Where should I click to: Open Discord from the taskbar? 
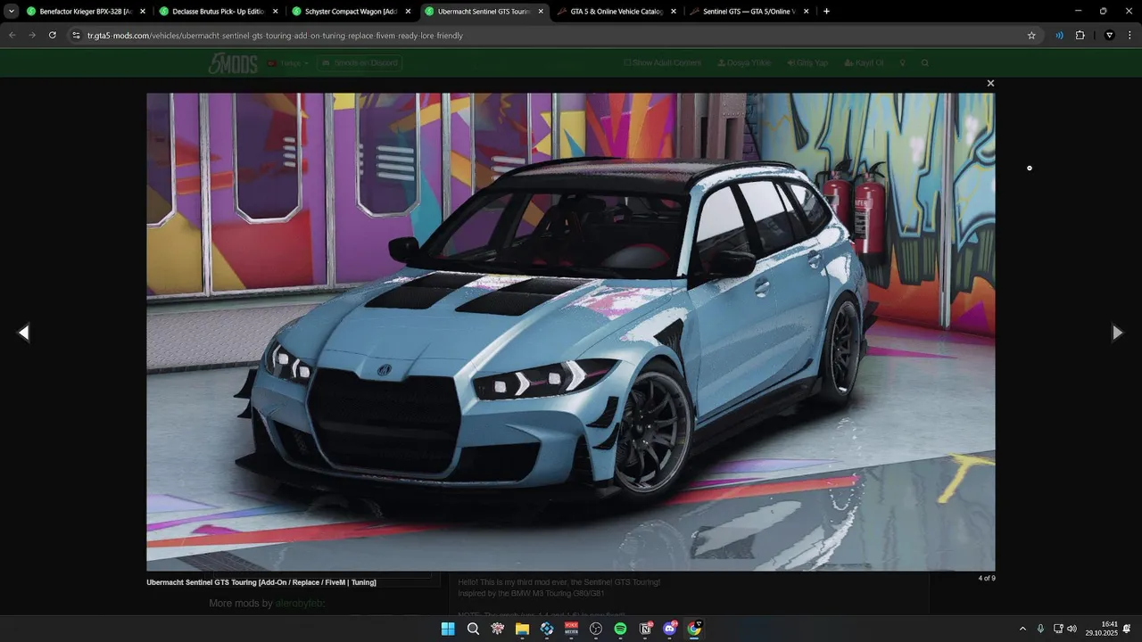pyautogui.click(x=670, y=629)
